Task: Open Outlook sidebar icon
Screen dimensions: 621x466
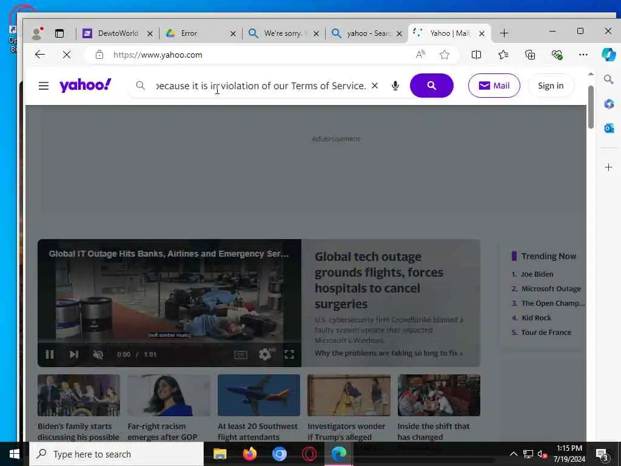Action: [x=609, y=129]
